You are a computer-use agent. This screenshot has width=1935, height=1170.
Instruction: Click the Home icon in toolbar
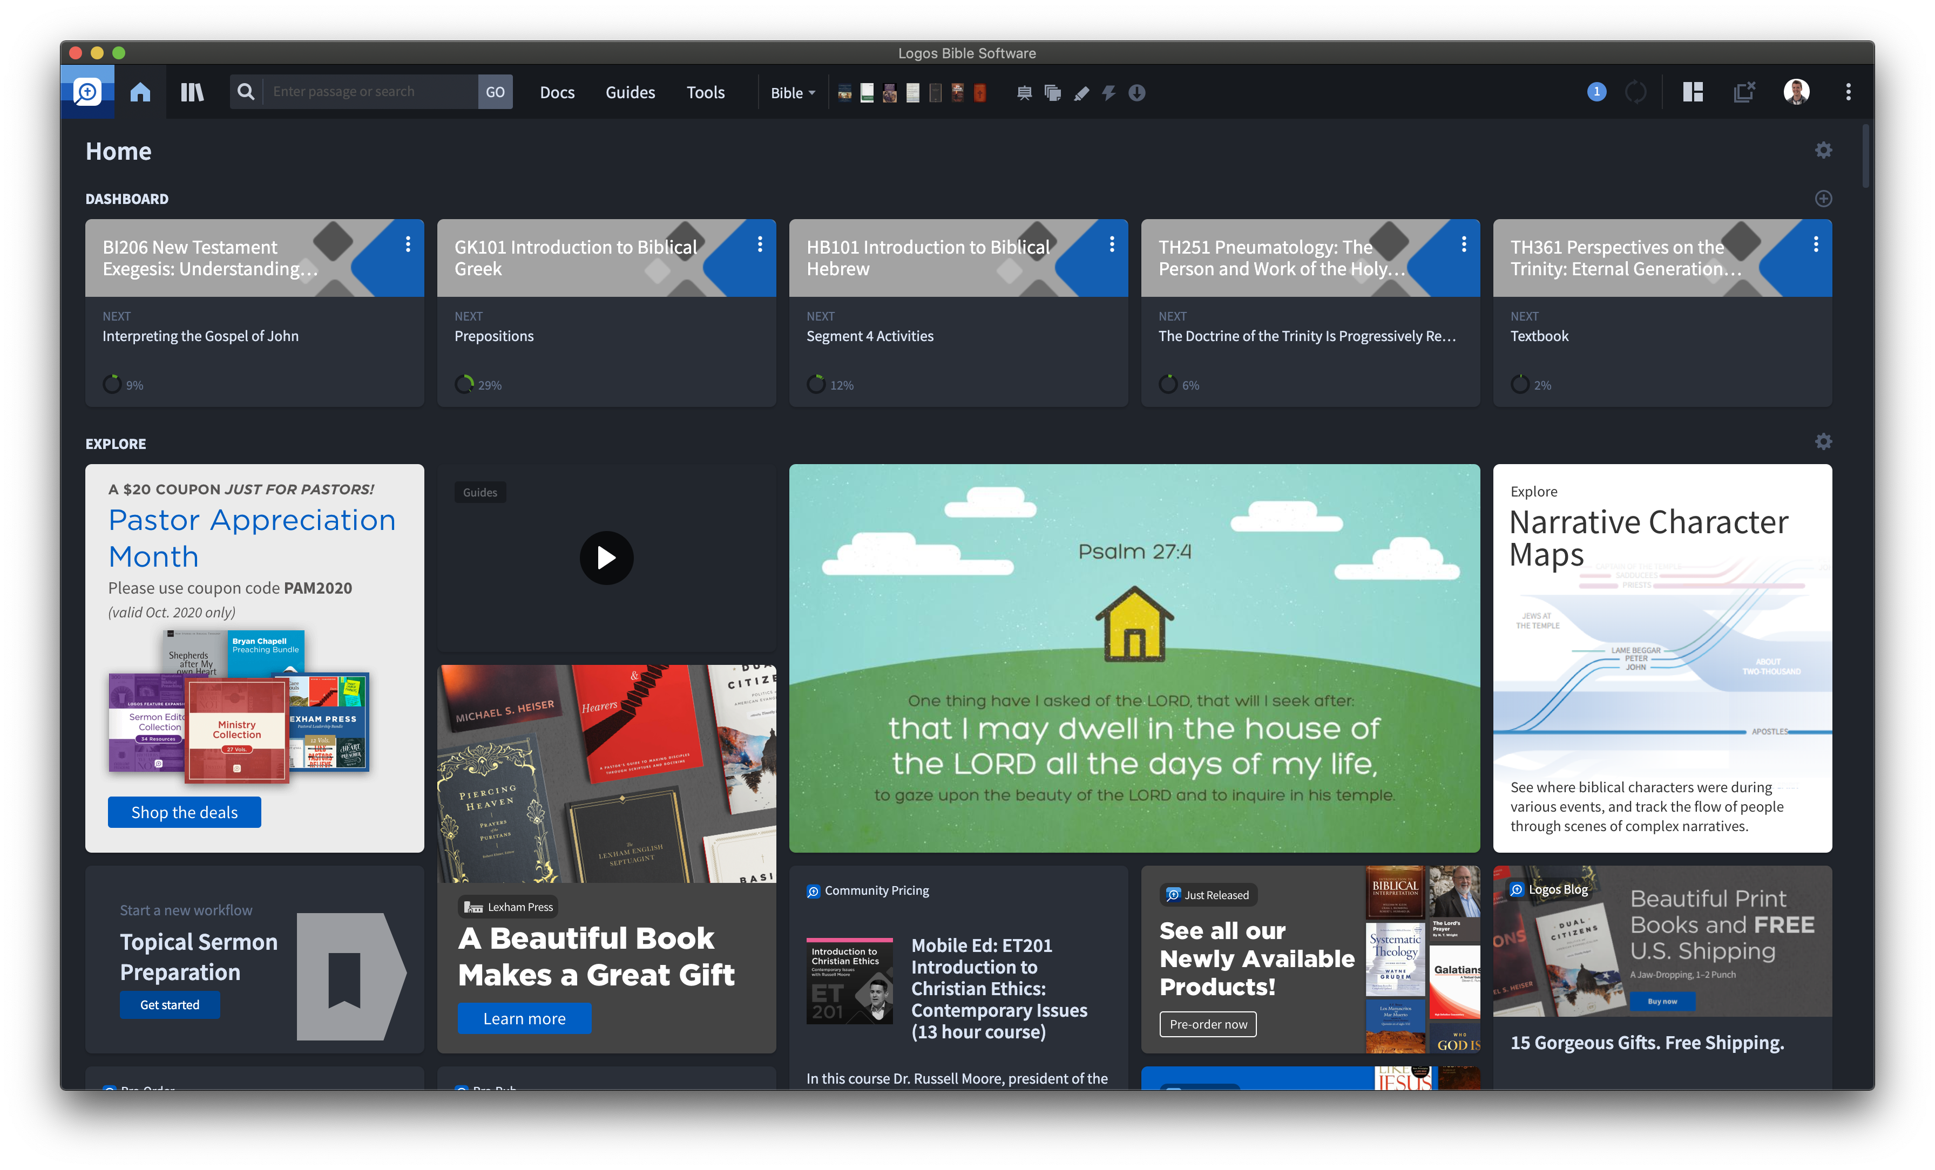click(140, 93)
